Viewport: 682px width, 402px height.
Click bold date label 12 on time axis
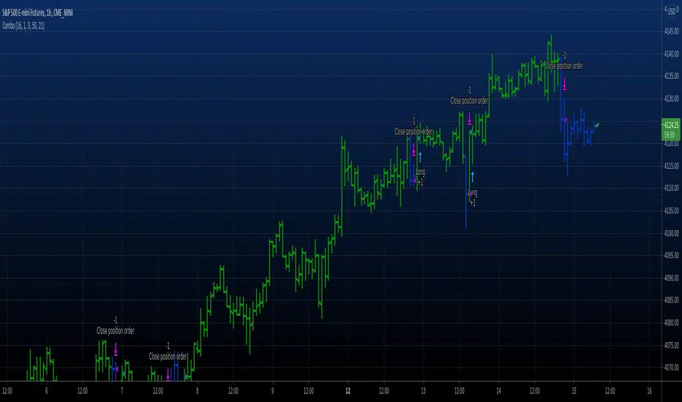348,391
